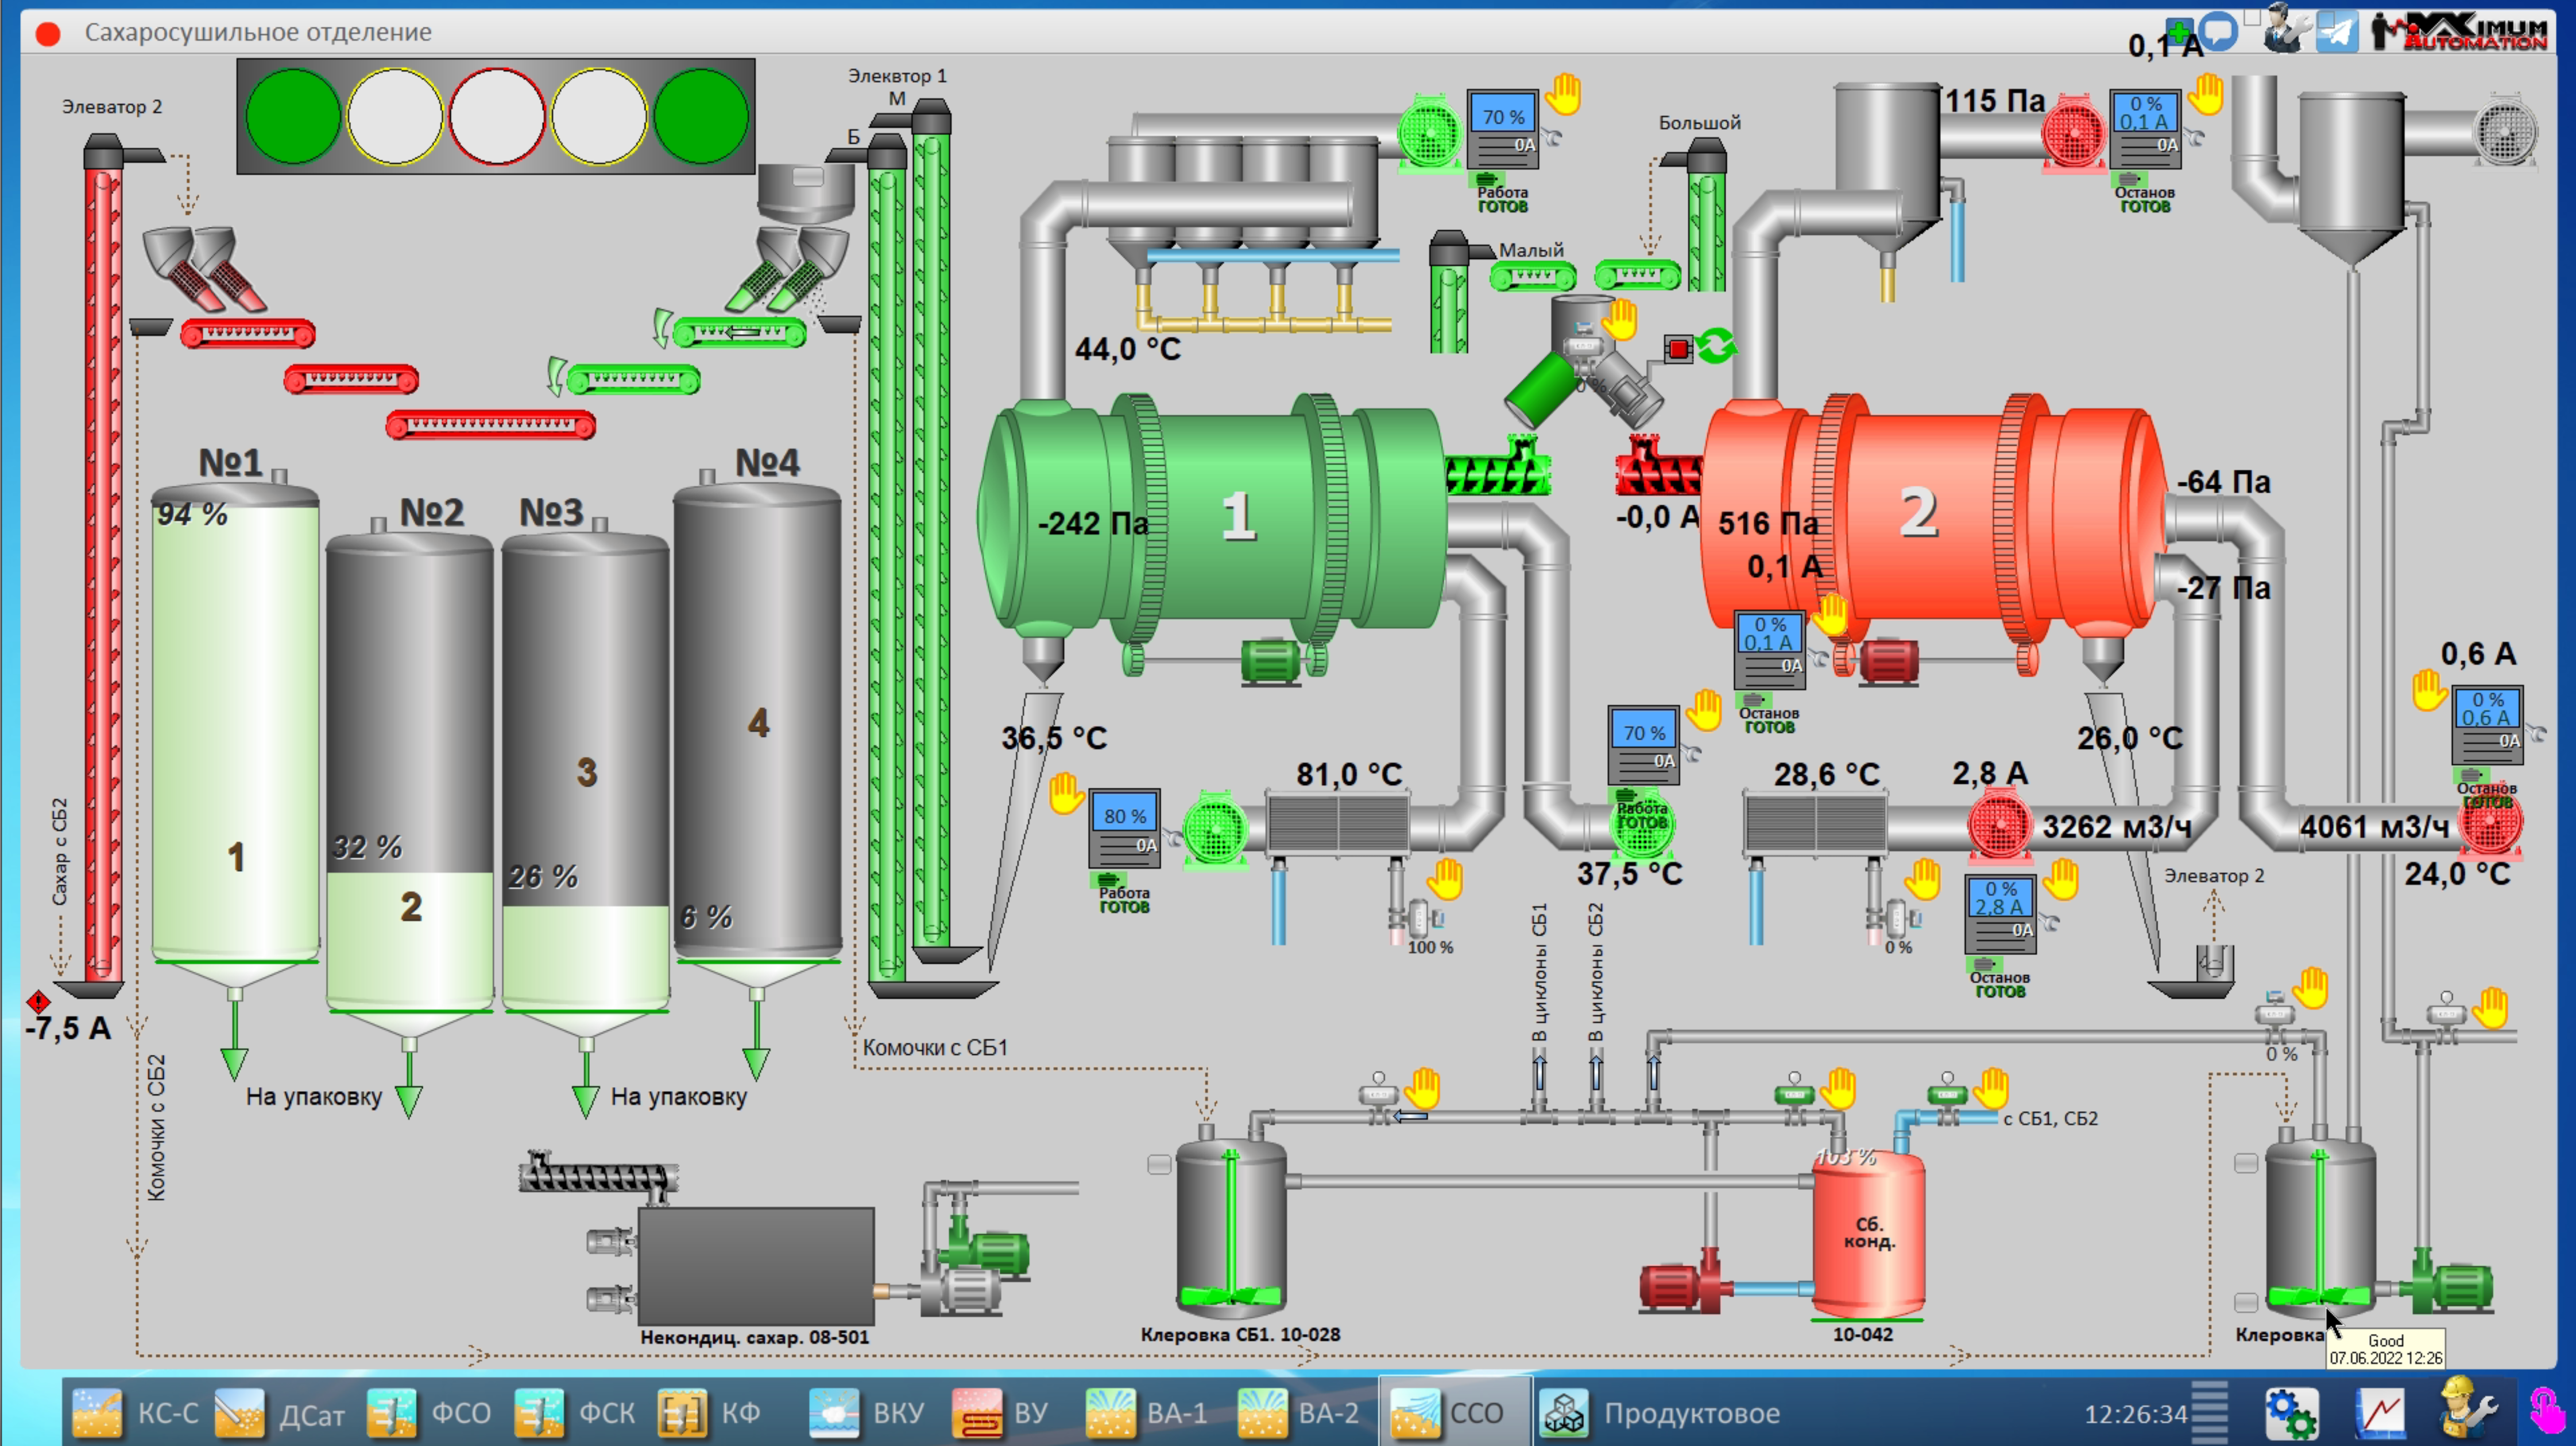Click the Некондиц. сахар 08-501 tank

(x=756, y=1266)
